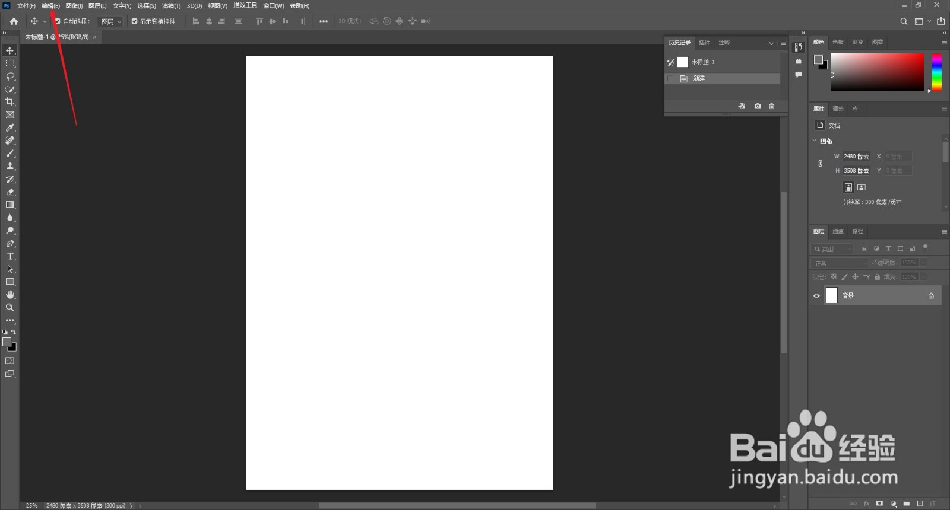Set canvas to landscape orientation in Properties

click(862, 187)
